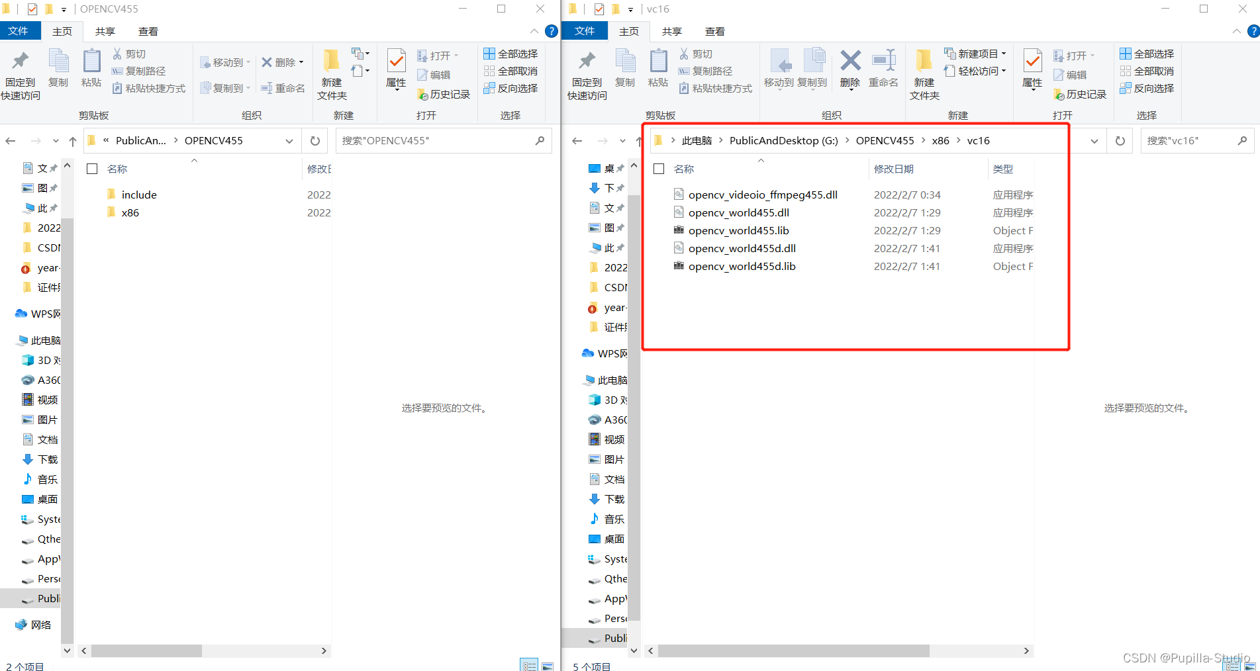Click 名称 column header in OPENCV455 window

(x=117, y=169)
